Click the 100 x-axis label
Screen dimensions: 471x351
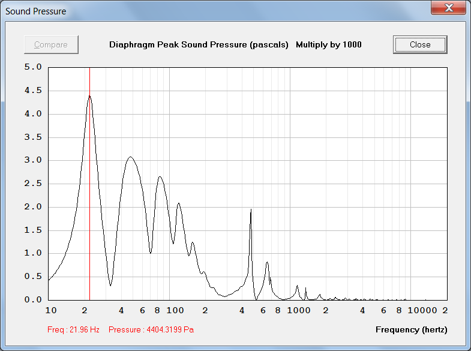tap(175, 310)
